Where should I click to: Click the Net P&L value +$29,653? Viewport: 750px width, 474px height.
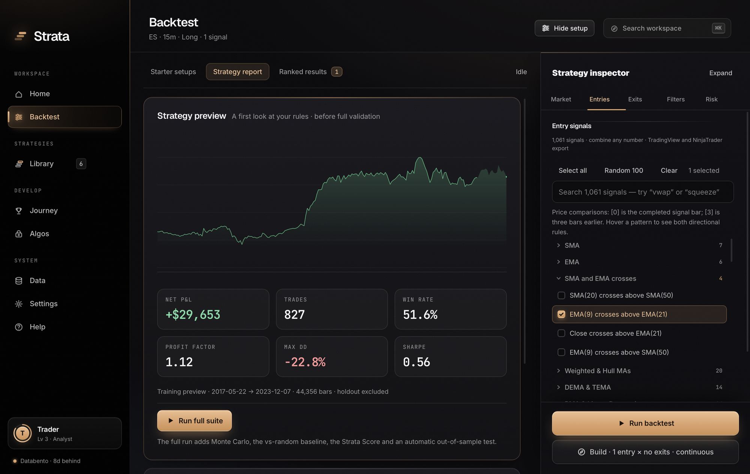193,315
